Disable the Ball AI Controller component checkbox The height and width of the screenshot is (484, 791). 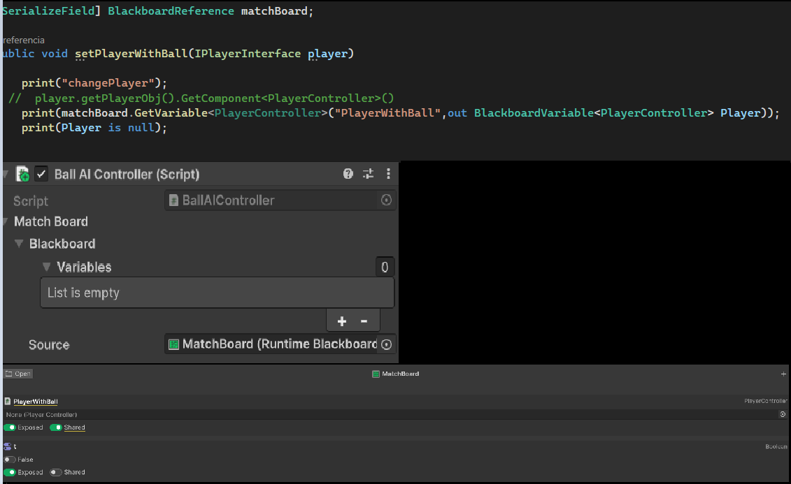coord(40,173)
